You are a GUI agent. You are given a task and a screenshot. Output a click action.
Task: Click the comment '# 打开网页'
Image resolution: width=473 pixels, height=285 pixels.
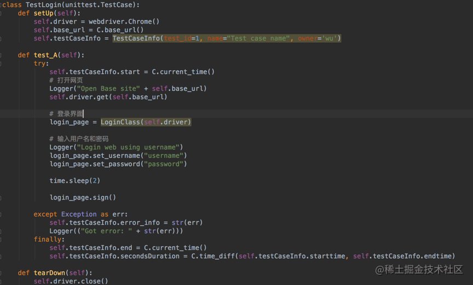(66, 81)
